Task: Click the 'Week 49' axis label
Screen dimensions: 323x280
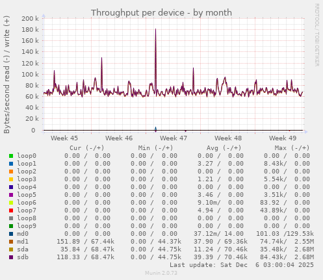Action: [283, 138]
